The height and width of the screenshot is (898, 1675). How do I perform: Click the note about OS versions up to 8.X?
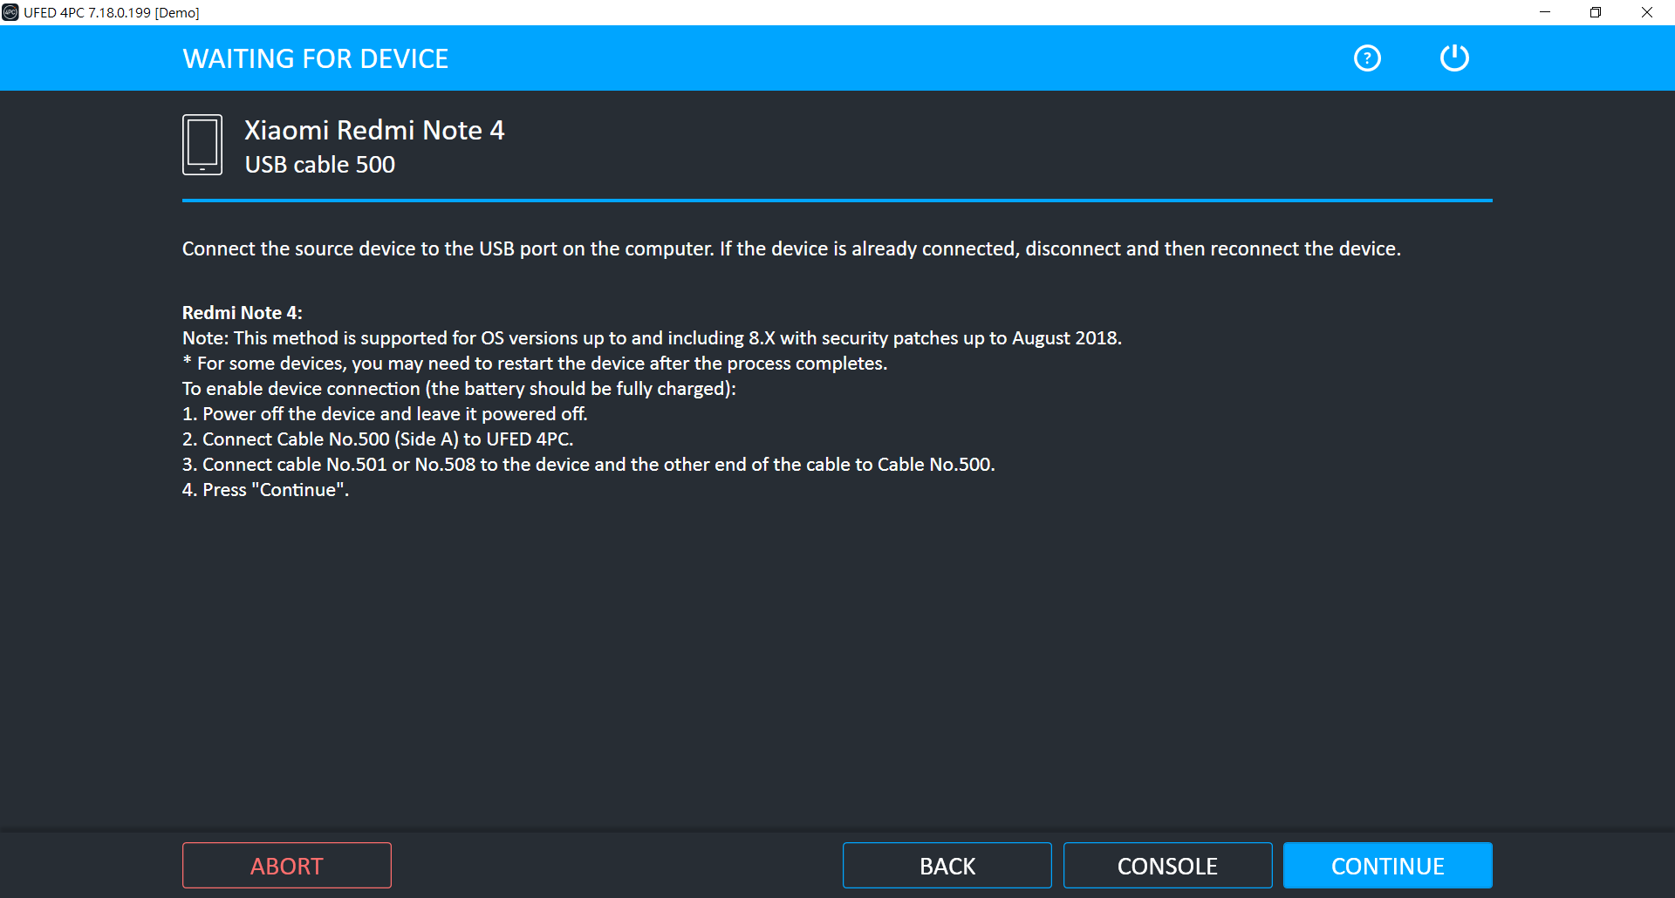coord(653,338)
